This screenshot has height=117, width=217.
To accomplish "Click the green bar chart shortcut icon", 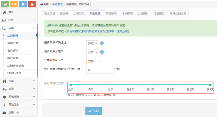I will pos(6,4).
